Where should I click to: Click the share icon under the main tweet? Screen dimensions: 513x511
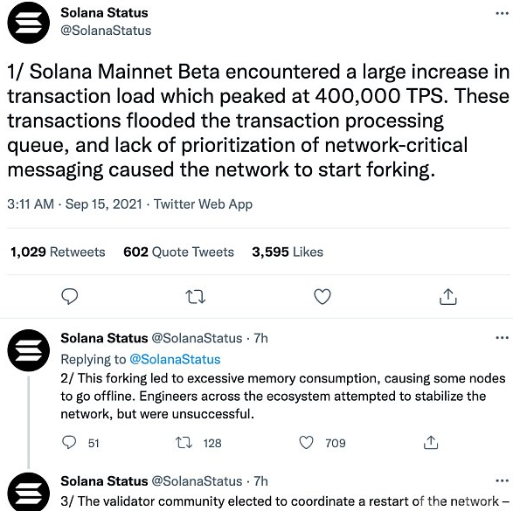pyautogui.click(x=448, y=296)
